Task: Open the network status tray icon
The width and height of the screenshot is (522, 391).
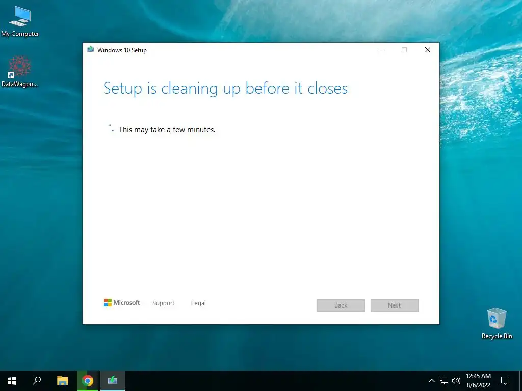Action: 444,381
